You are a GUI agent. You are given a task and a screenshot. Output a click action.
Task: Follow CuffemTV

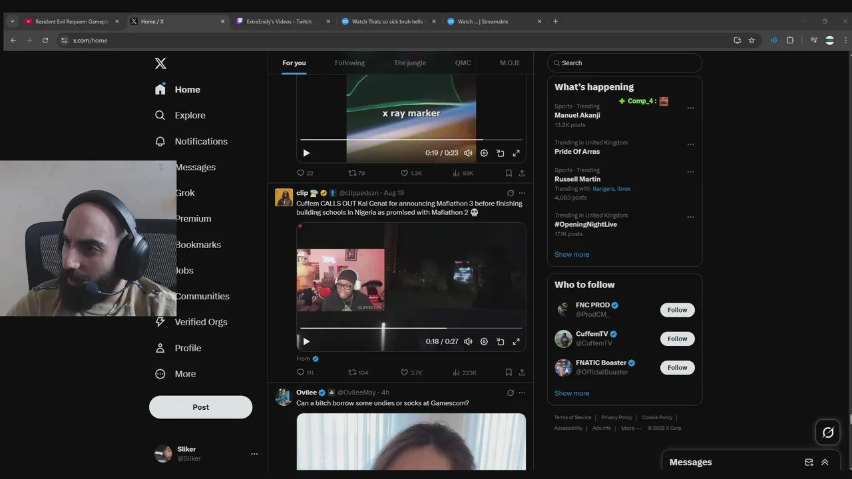[678, 339]
